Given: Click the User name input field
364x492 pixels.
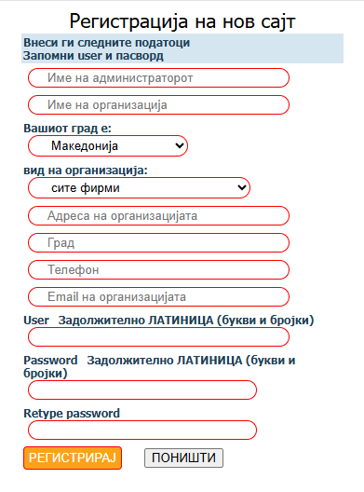Looking at the screenshot, I should [x=158, y=337].
